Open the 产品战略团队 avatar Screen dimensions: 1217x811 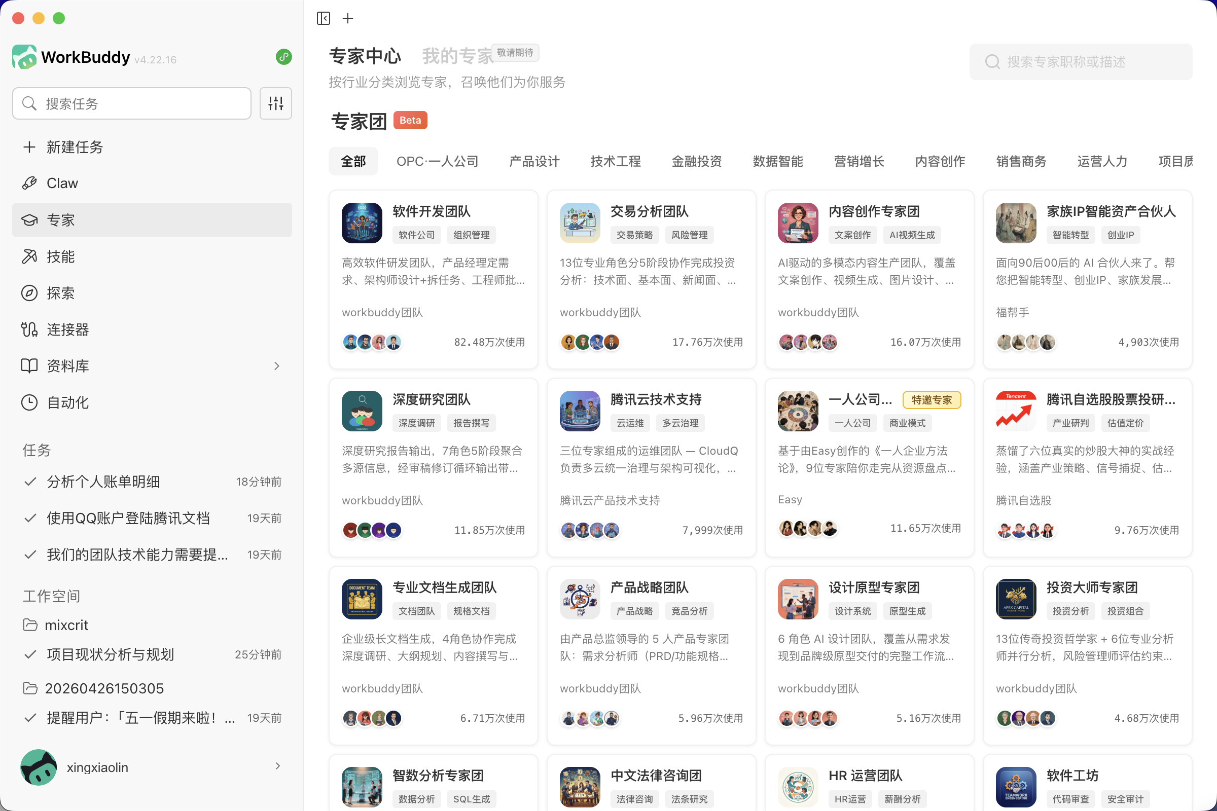[x=580, y=599]
